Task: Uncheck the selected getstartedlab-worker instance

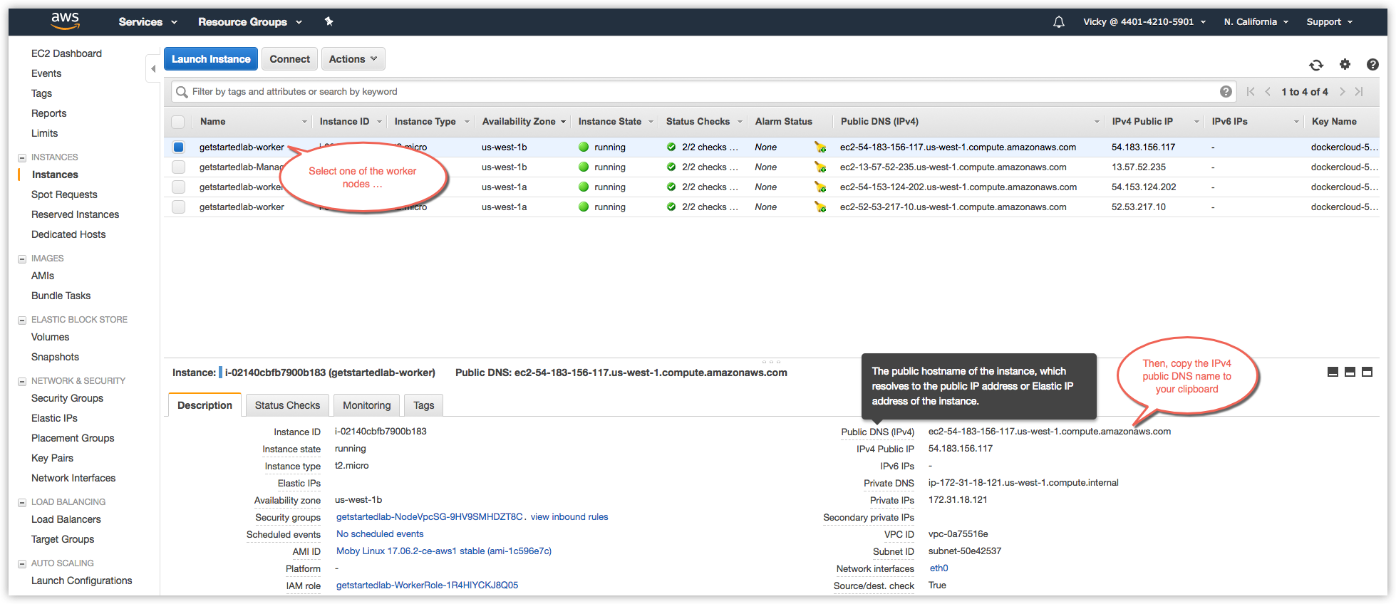Action: [x=178, y=147]
